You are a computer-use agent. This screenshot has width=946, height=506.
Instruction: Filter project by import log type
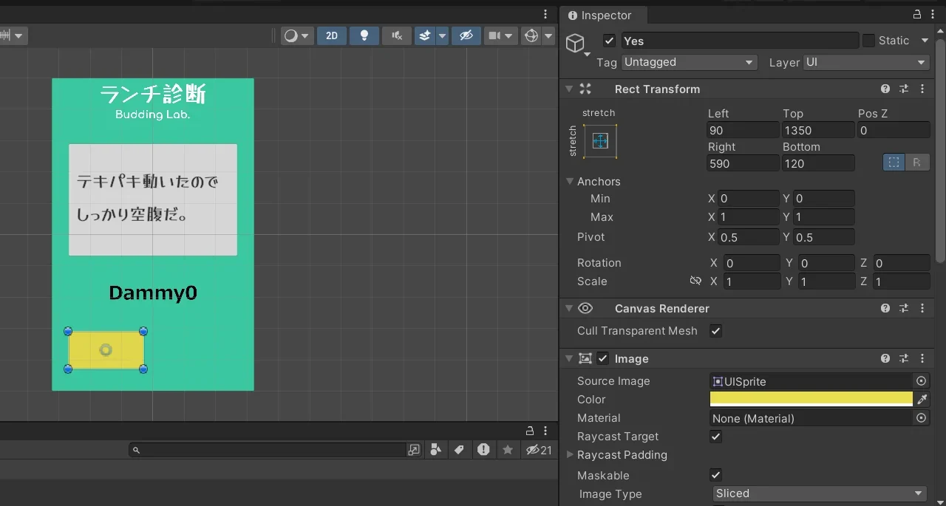click(483, 449)
